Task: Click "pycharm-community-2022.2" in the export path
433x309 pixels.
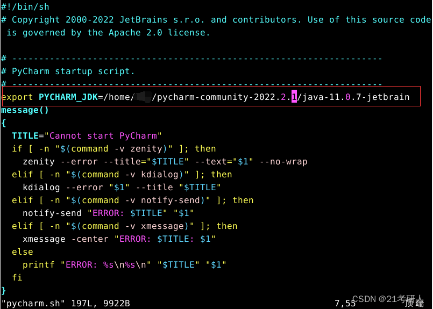Action: click(222, 97)
